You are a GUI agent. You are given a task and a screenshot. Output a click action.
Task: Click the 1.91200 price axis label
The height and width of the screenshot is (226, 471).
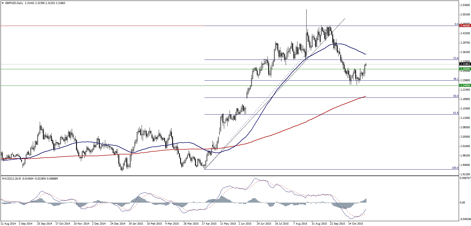click(465, 174)
